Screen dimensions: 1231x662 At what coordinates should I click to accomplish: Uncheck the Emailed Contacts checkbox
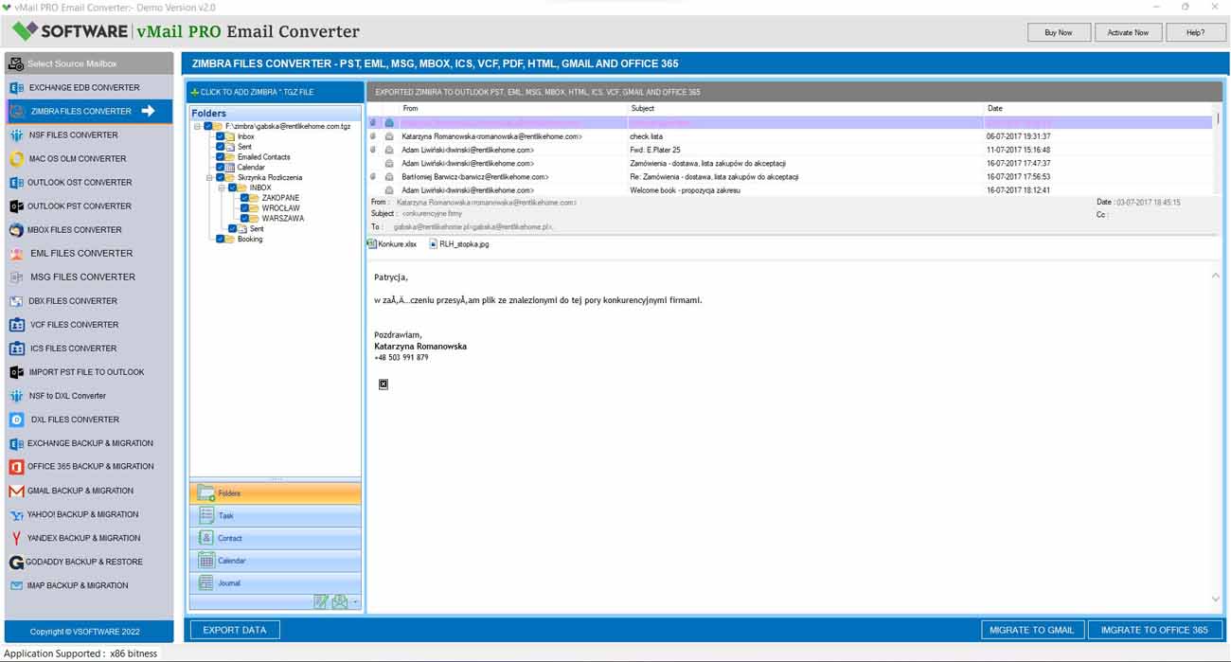pos(220,157)
